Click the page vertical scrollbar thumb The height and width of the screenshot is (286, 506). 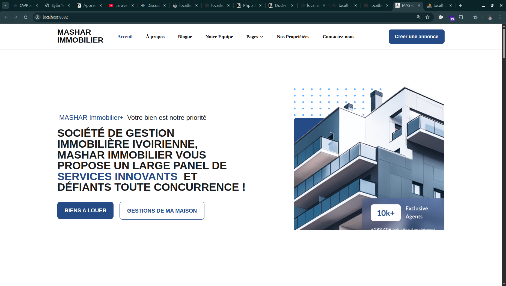tap(504, 43)
